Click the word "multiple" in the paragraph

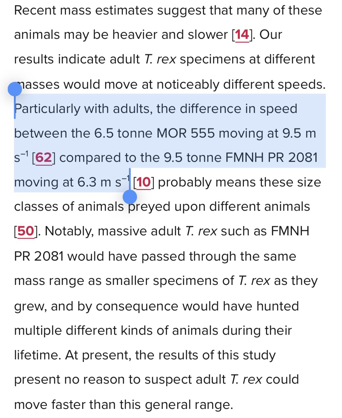click(x=37, y=331)
